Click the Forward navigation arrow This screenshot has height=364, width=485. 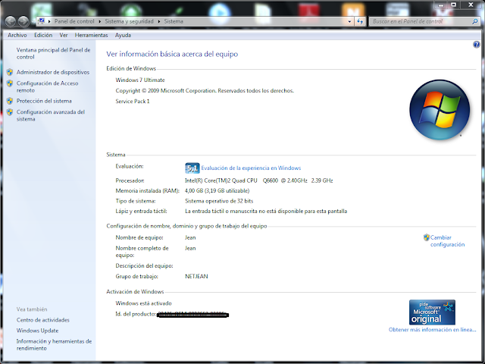(x=23, y=21)
